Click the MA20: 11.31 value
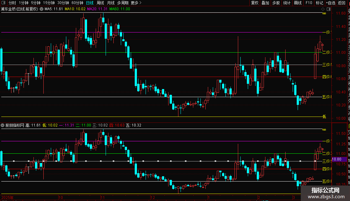The image size is (350, 201). [97, 9]
